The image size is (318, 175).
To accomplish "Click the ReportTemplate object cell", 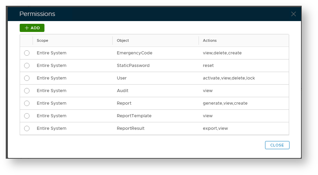I will click(134, 116).
